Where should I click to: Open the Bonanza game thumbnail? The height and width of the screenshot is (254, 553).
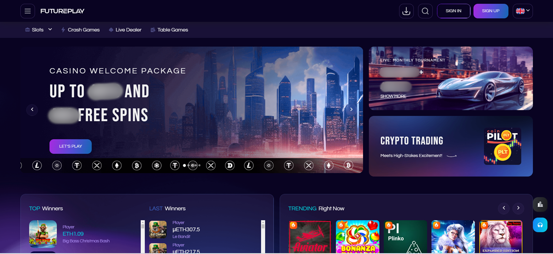[x=358, y=237]
